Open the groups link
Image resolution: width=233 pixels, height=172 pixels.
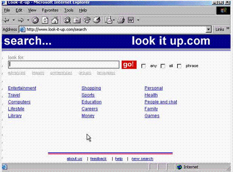[85, 73]
